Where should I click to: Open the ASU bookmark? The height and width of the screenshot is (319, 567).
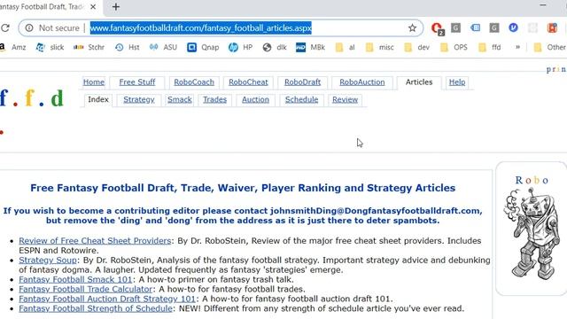pos(163,47)
